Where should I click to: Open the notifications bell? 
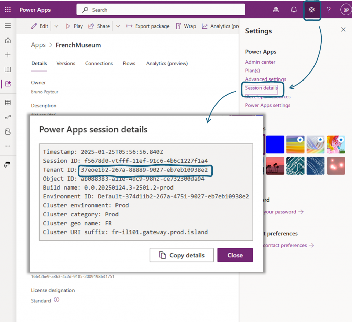tap(294, 10)
